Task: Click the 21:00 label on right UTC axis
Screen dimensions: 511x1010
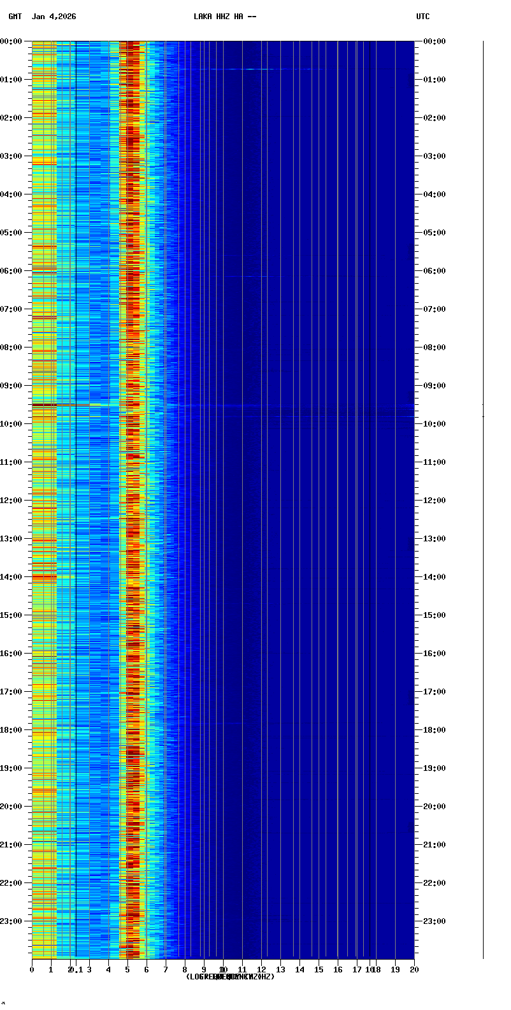Action: (x=435, y=845)
